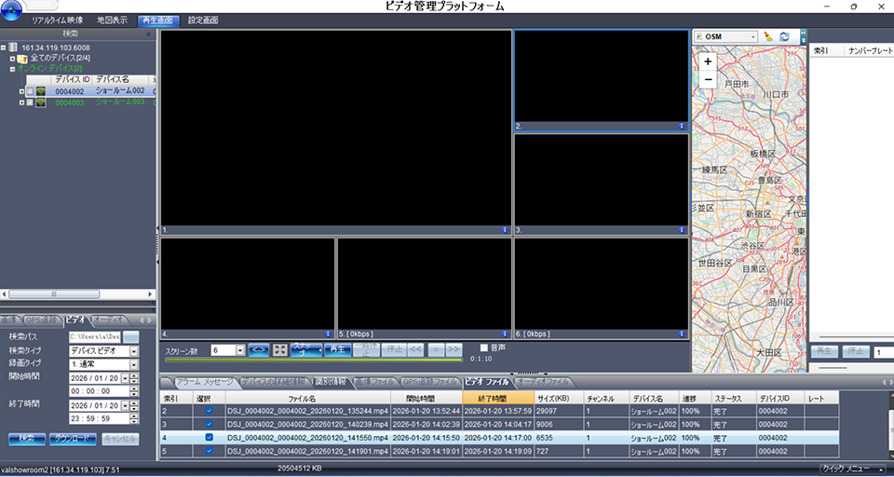Switch to the リアルタイム映像 tab
Image resolution: width=894 pixels, height=477 pixels.
(x=60, y=20)
